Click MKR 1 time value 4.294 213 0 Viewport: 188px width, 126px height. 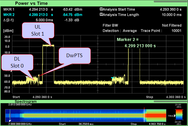[38, 9]
